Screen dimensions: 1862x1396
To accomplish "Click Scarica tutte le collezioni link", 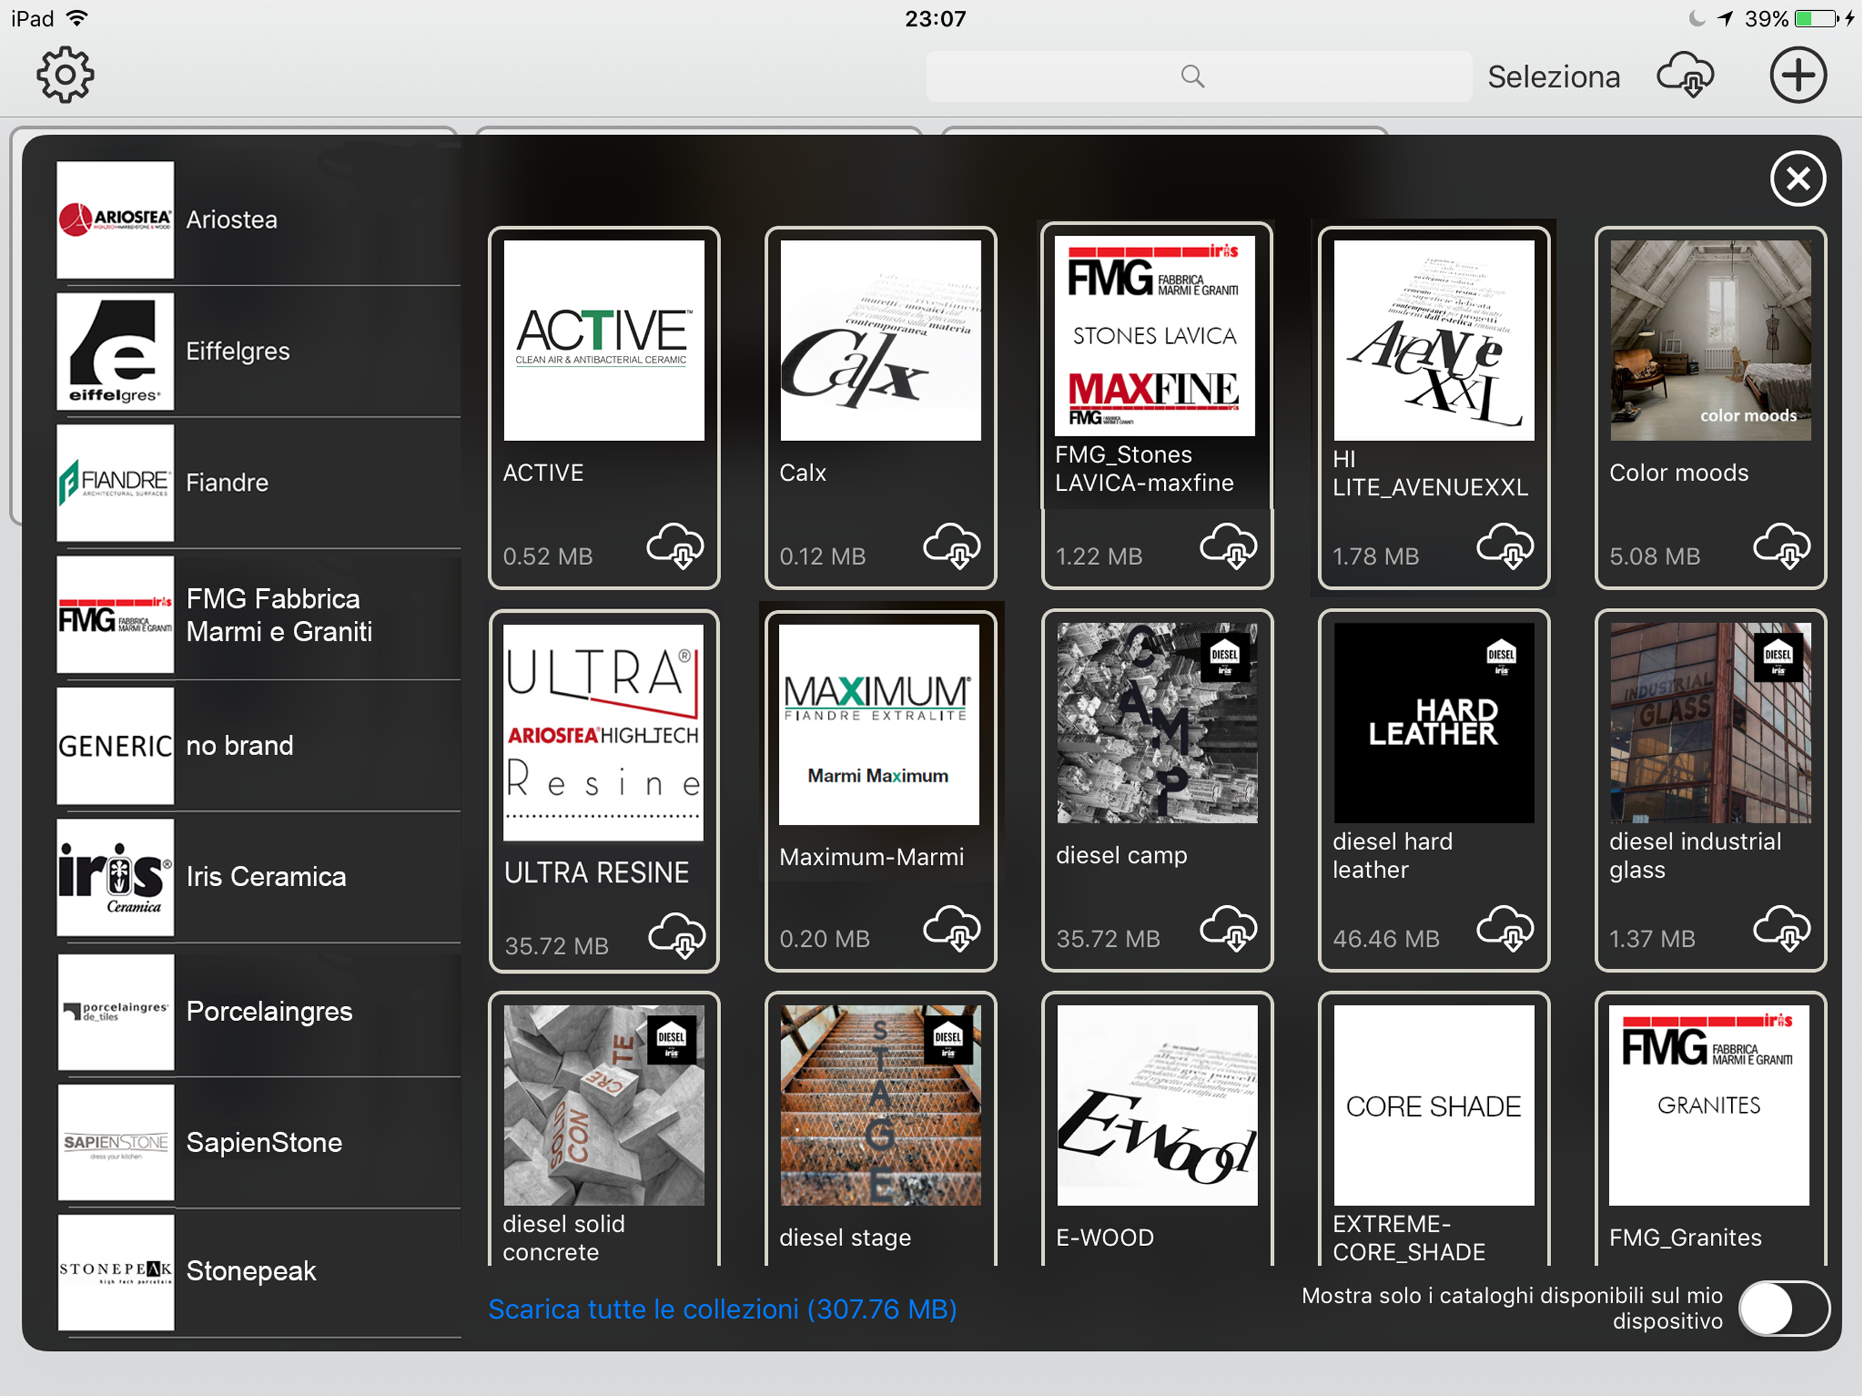I will (x=722, y=1309).
